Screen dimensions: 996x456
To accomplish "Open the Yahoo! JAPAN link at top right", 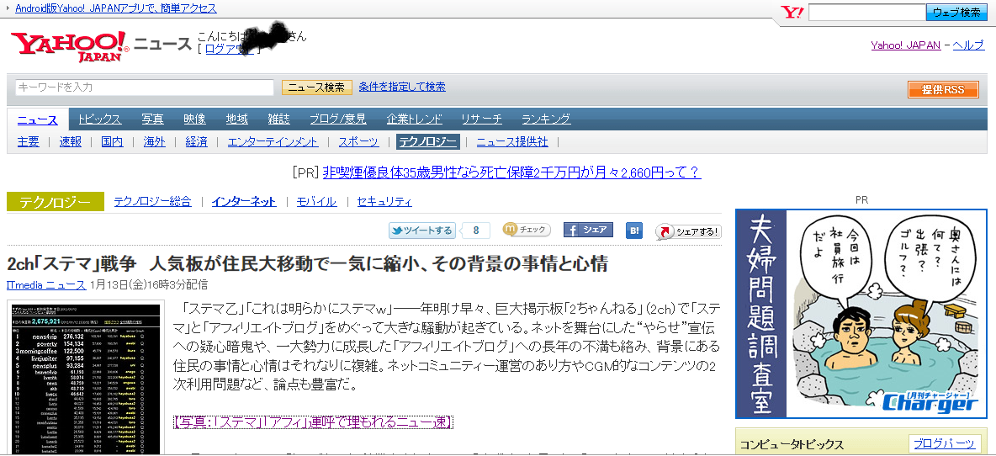I will 906,45.
